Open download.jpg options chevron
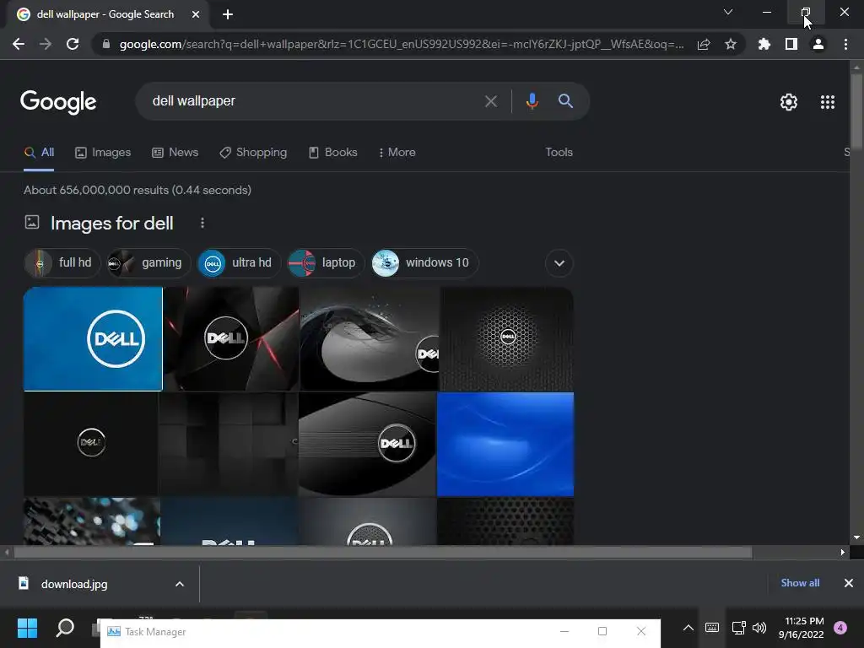The height and width of the screenshot is (648, 864). point(180,584)
